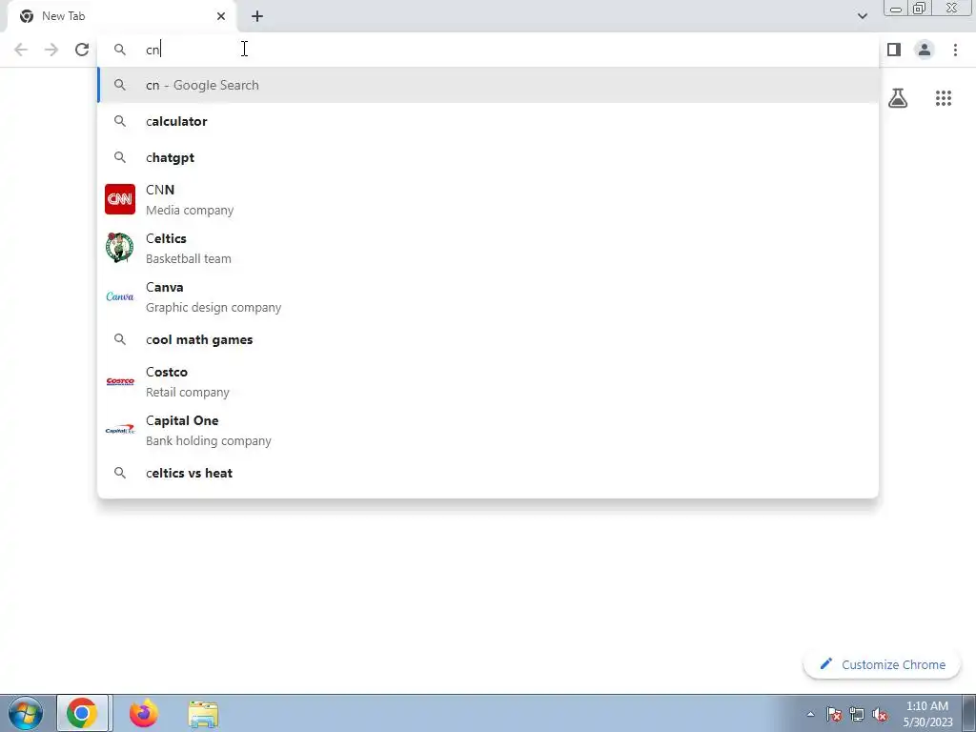
Task: Open the Google apps grid
Action: [x=943, y=98]
